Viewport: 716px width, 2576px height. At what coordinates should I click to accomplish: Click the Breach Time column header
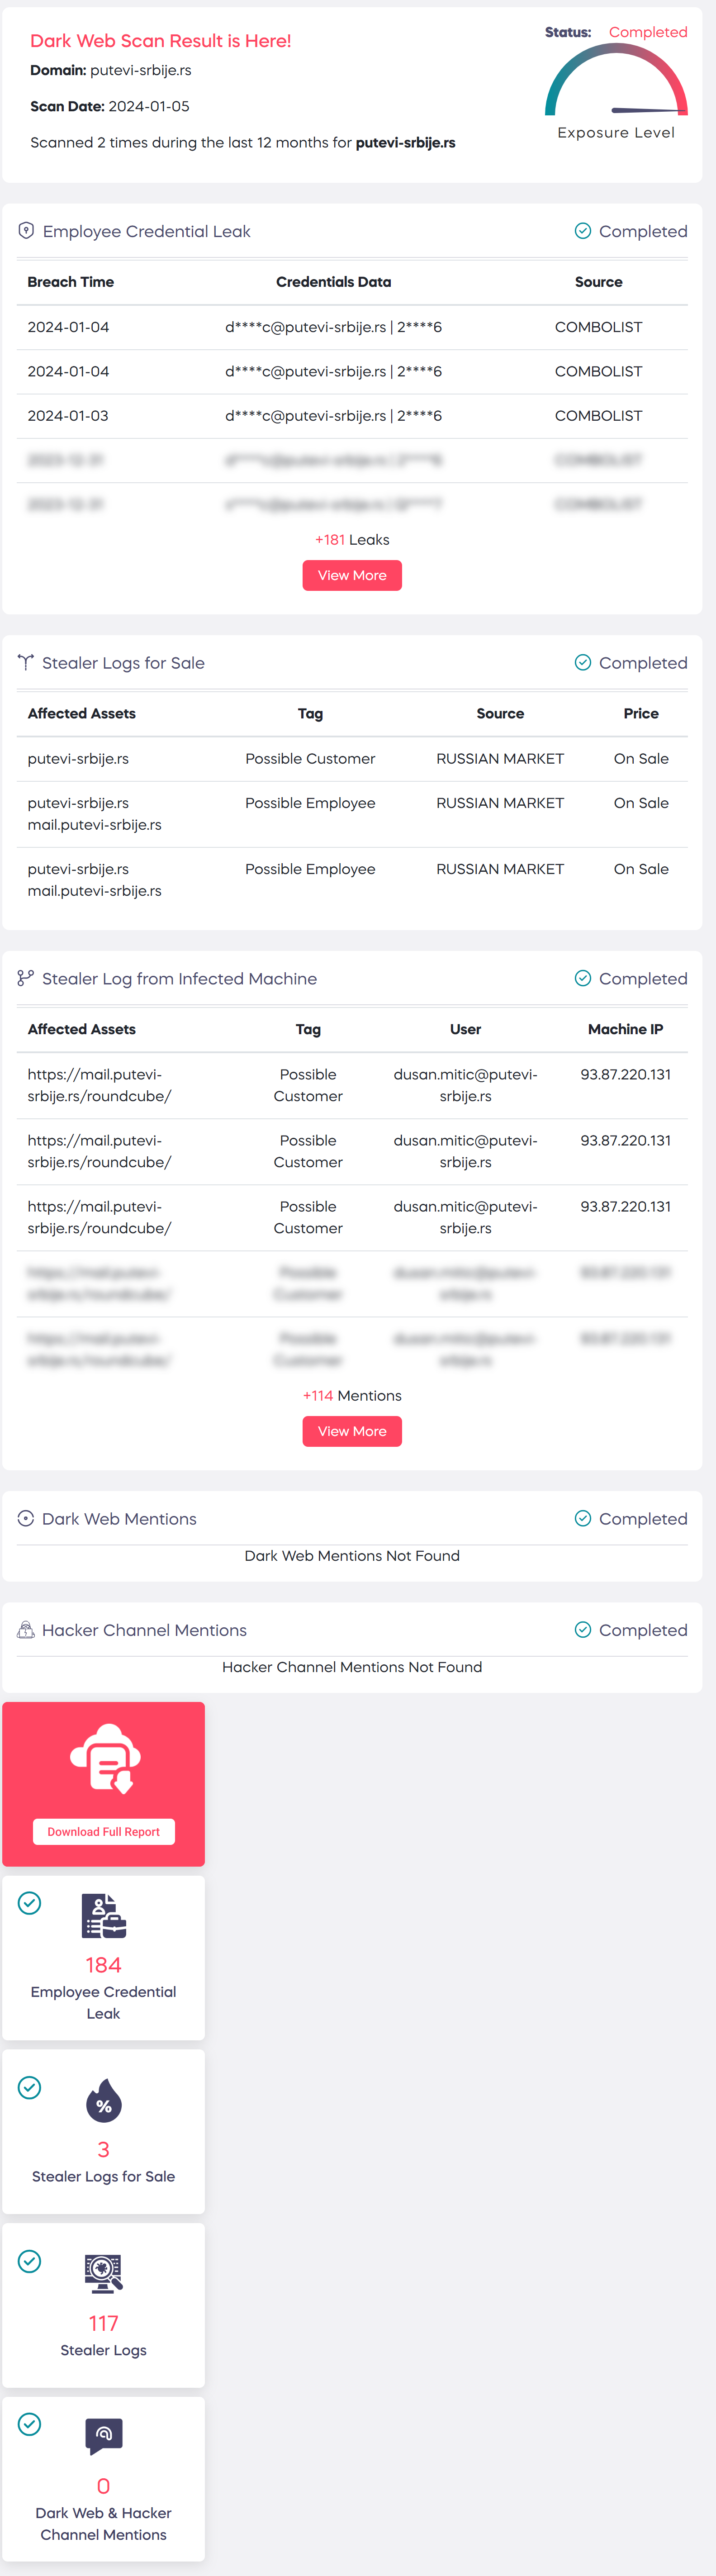point(71,282)
